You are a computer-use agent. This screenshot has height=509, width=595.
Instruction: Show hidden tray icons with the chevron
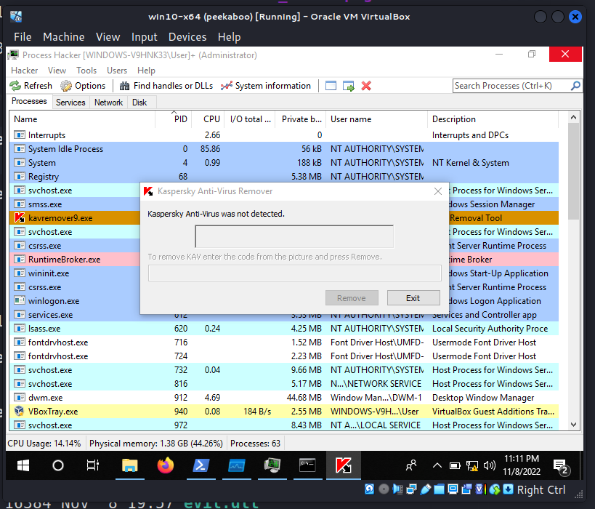click(437, 465)
